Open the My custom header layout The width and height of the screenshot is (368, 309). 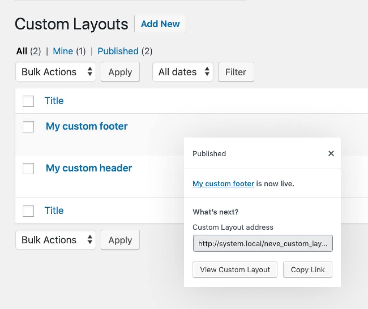click(x=88, y=168)
